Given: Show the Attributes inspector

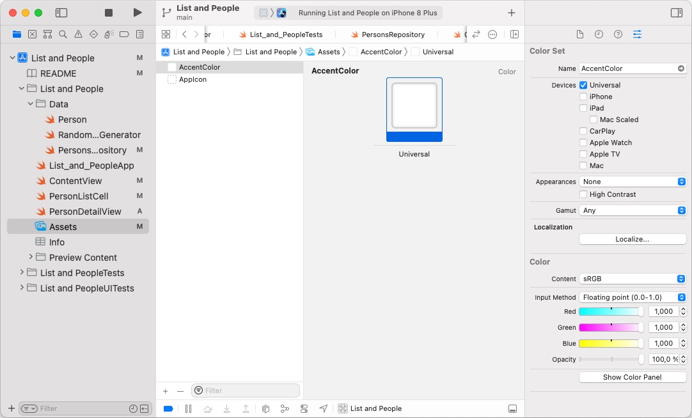Looking at the screenshot, I should tap(637, 34).
